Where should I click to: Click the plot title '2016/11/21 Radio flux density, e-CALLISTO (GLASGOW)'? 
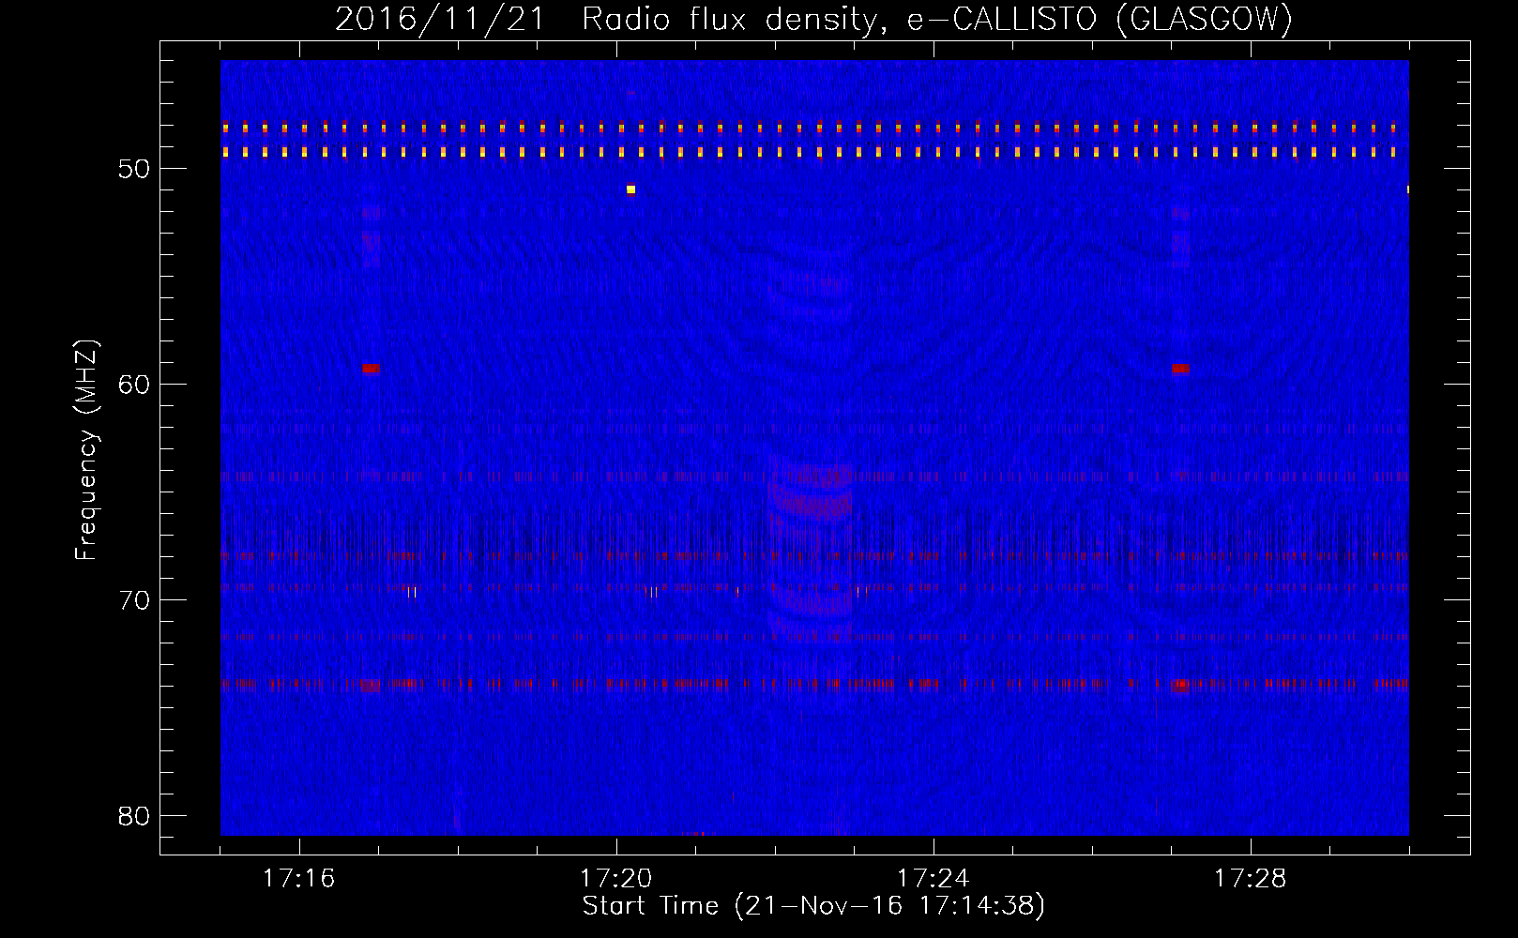pyautogui.click(x=813, y=19)
